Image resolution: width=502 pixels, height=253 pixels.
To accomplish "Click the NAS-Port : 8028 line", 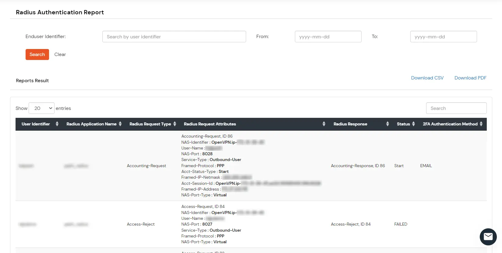I will pos(197,154).
